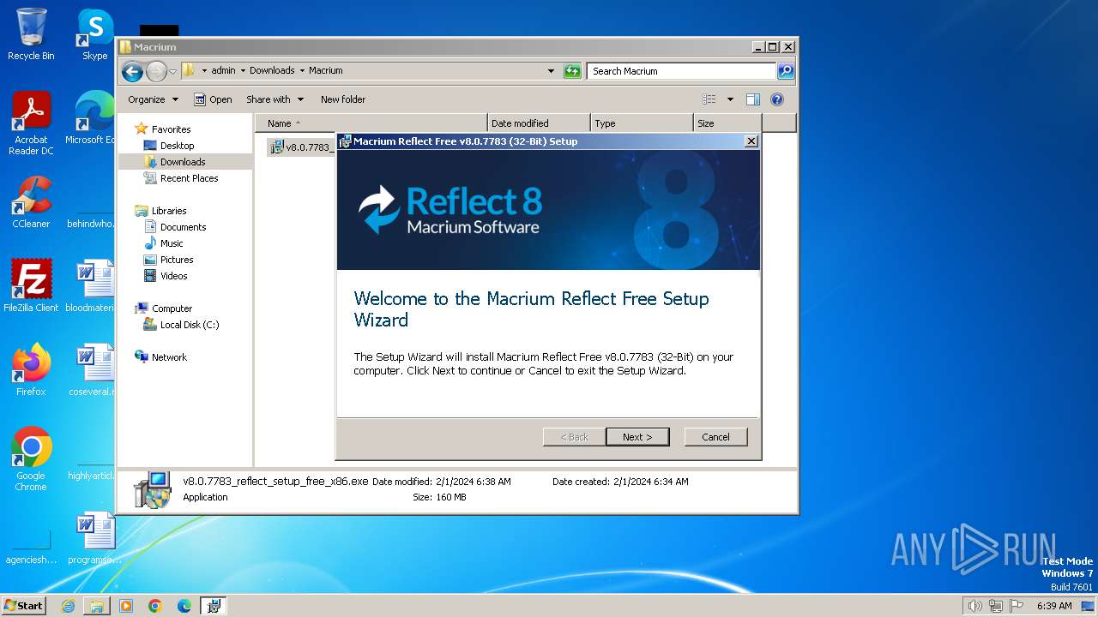Open Explorer help question mark icon
Screen dimensions: 1098x617
click(x=777, y=99)
